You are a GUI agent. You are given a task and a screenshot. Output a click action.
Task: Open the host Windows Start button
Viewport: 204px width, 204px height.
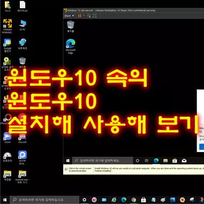pyautogui.click(x=5, y=200)
